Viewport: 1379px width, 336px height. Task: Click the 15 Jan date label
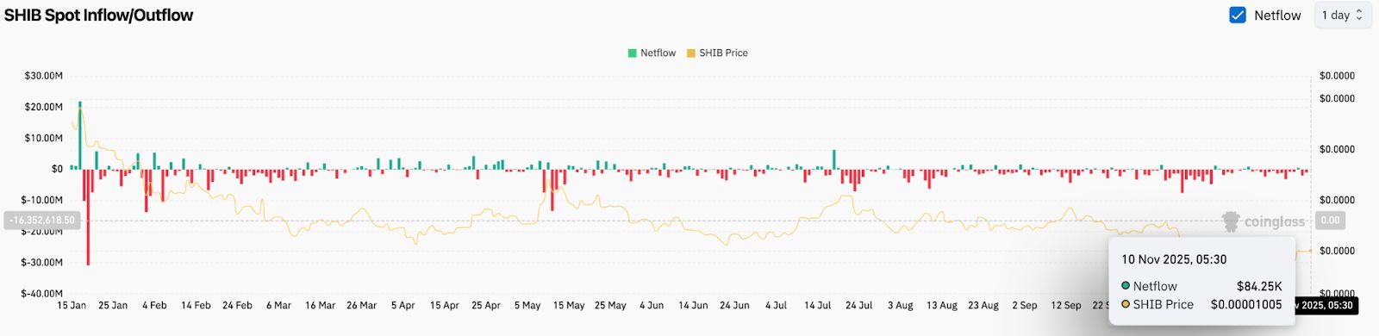[x=72, y=305]
